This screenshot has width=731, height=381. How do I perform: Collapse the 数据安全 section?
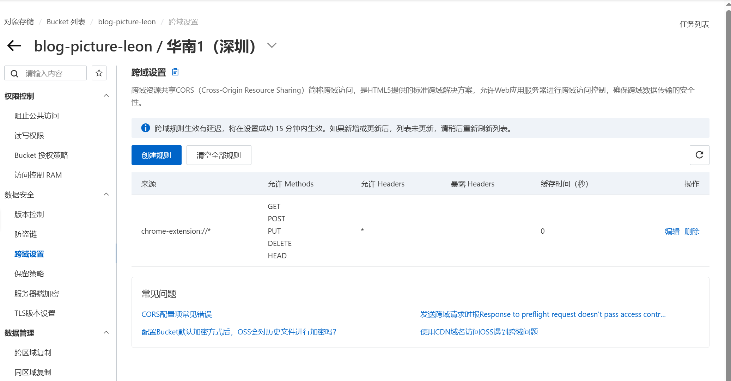coord(106,195)
